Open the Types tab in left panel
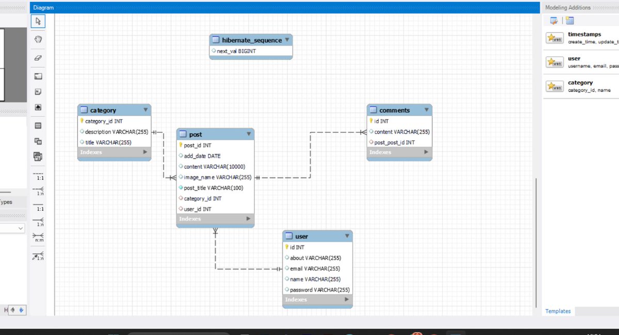The image size is (619, 335). [6, 202]
